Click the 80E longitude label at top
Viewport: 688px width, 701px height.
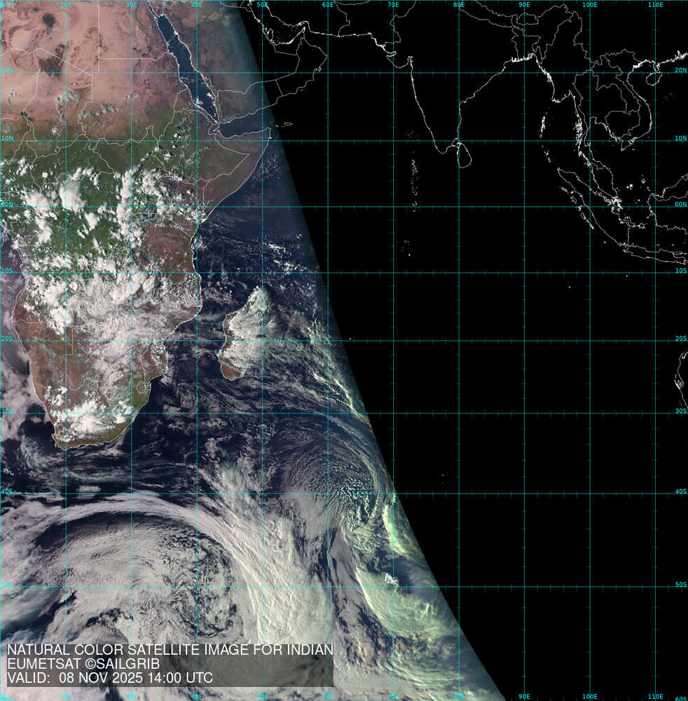[459, 5]
